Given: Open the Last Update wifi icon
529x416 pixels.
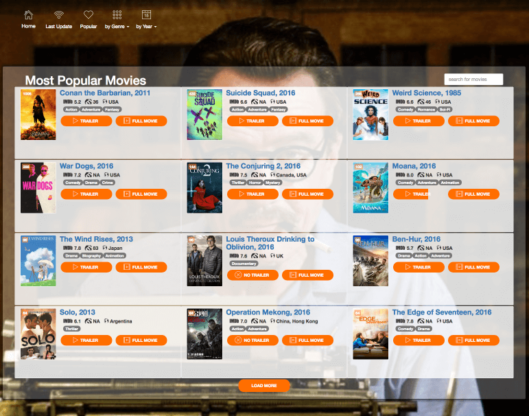Looking at the screenshot, I should coord(59,15).
